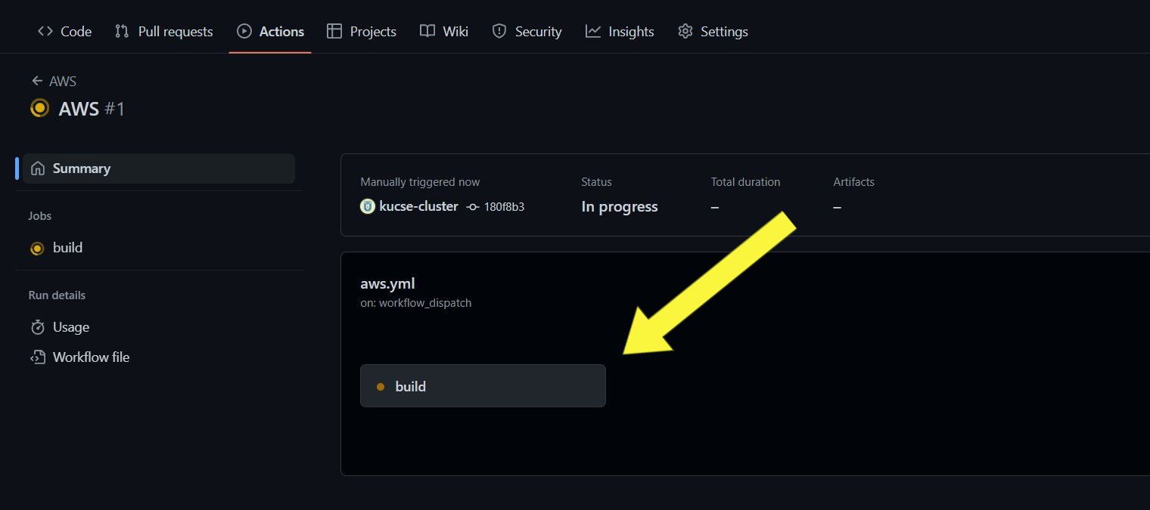Viewport: 1150px width, 510px height.
Task: Click the In progress status text
Action: tap(620, 206)
